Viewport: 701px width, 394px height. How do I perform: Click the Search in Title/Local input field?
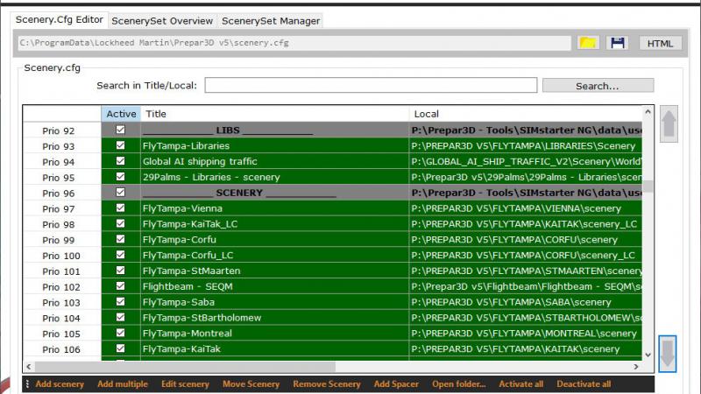[x=371, y=85]
